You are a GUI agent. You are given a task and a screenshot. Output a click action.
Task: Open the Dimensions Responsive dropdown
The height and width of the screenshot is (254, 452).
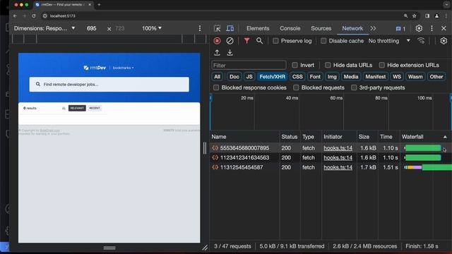44,28
